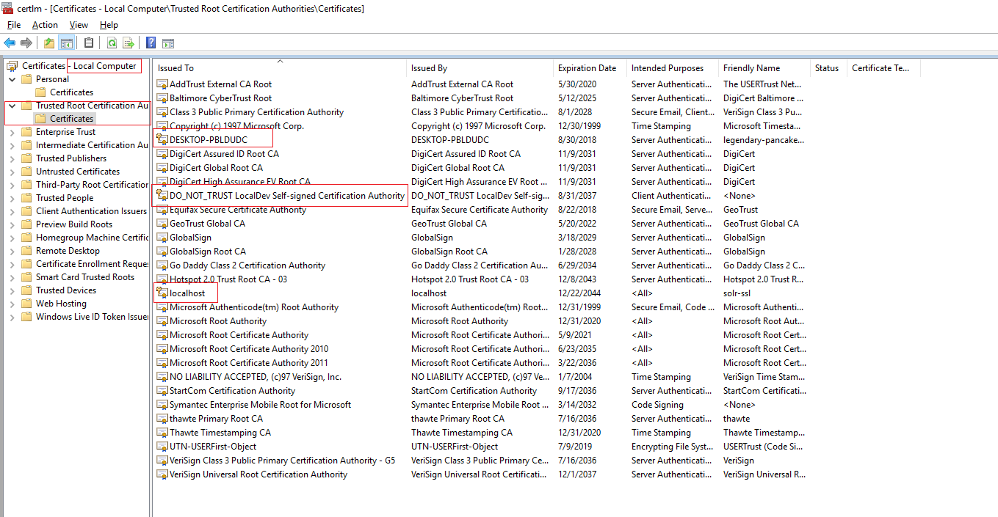998x517 pixels.
Task: Refresh the certificate list via toolbar
Action: [112, 43]
